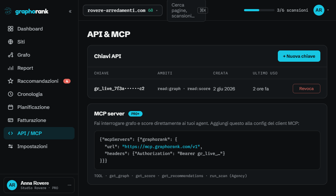Click the read:score scope text
The height and width of the screenshot is (196, 336).
(199, 89)
